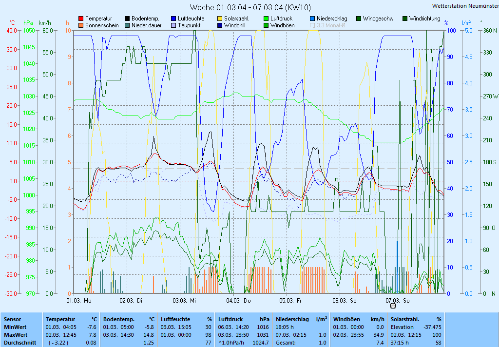
Task: Click the Temperatur legend label
Action: click(x=98, y=19)
